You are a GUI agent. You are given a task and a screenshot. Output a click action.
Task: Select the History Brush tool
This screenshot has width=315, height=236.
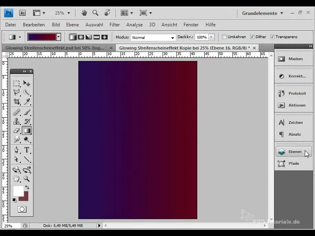click(26, 122)
